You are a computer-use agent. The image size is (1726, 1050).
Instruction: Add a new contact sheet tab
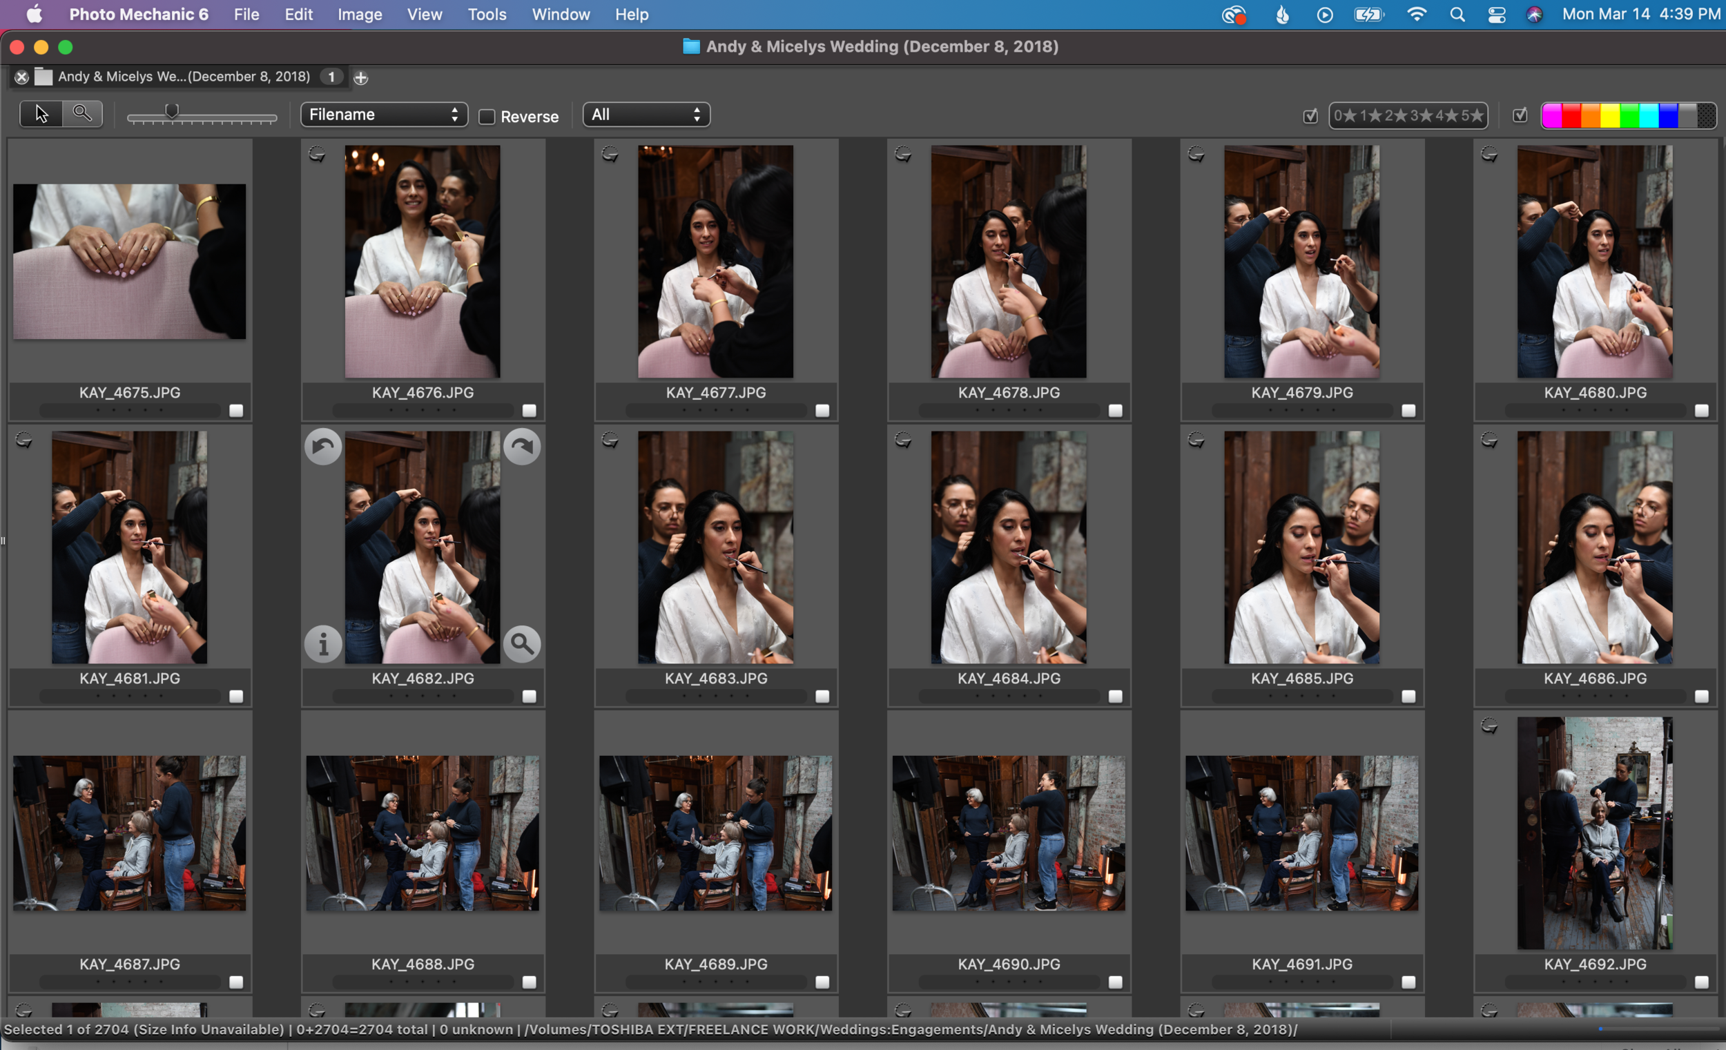(361, 78)
